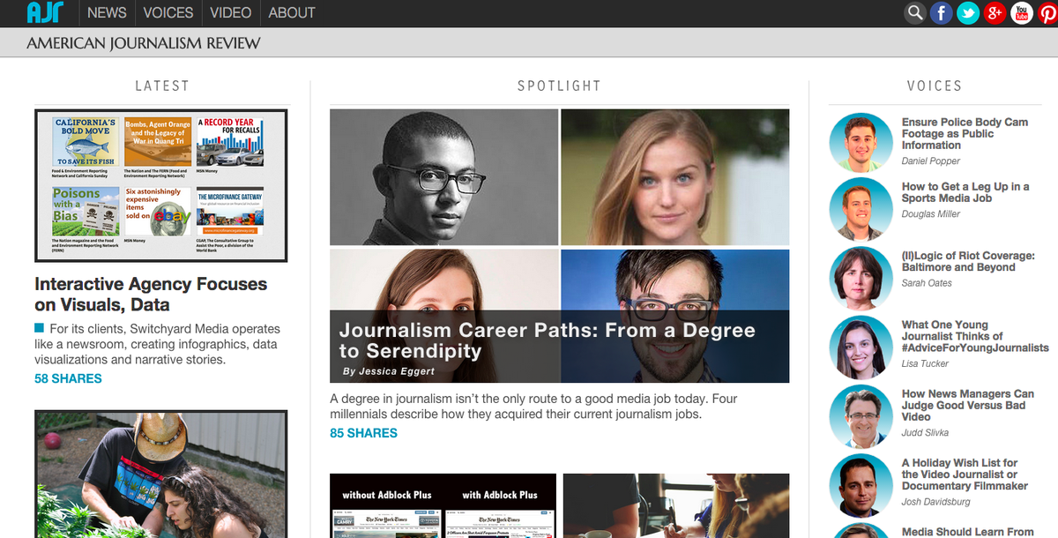Click the AJR logo icon
The image size is (1058, 538).
(45, 12)
